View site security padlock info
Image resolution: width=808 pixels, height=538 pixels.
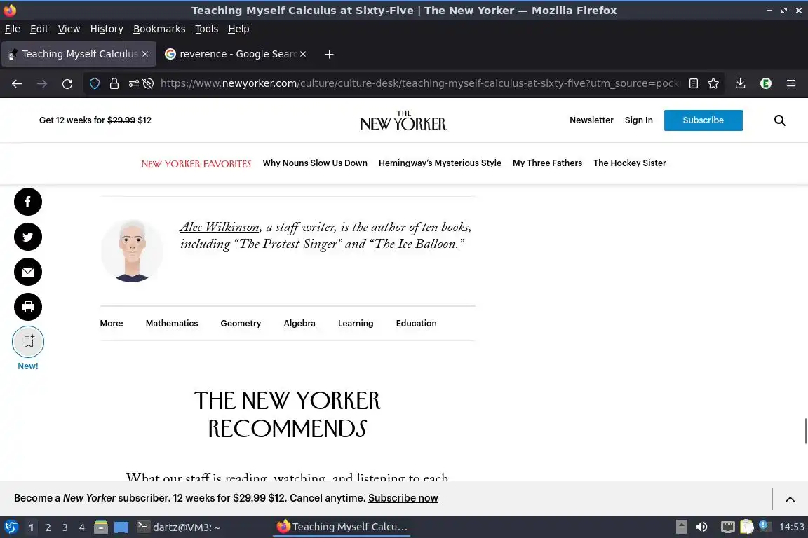click(114, 83)
